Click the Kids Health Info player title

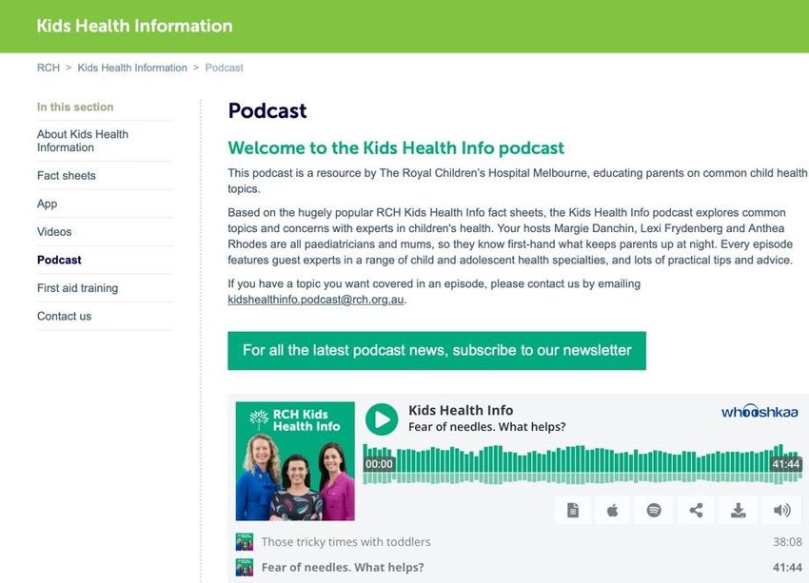pos(461,410)
